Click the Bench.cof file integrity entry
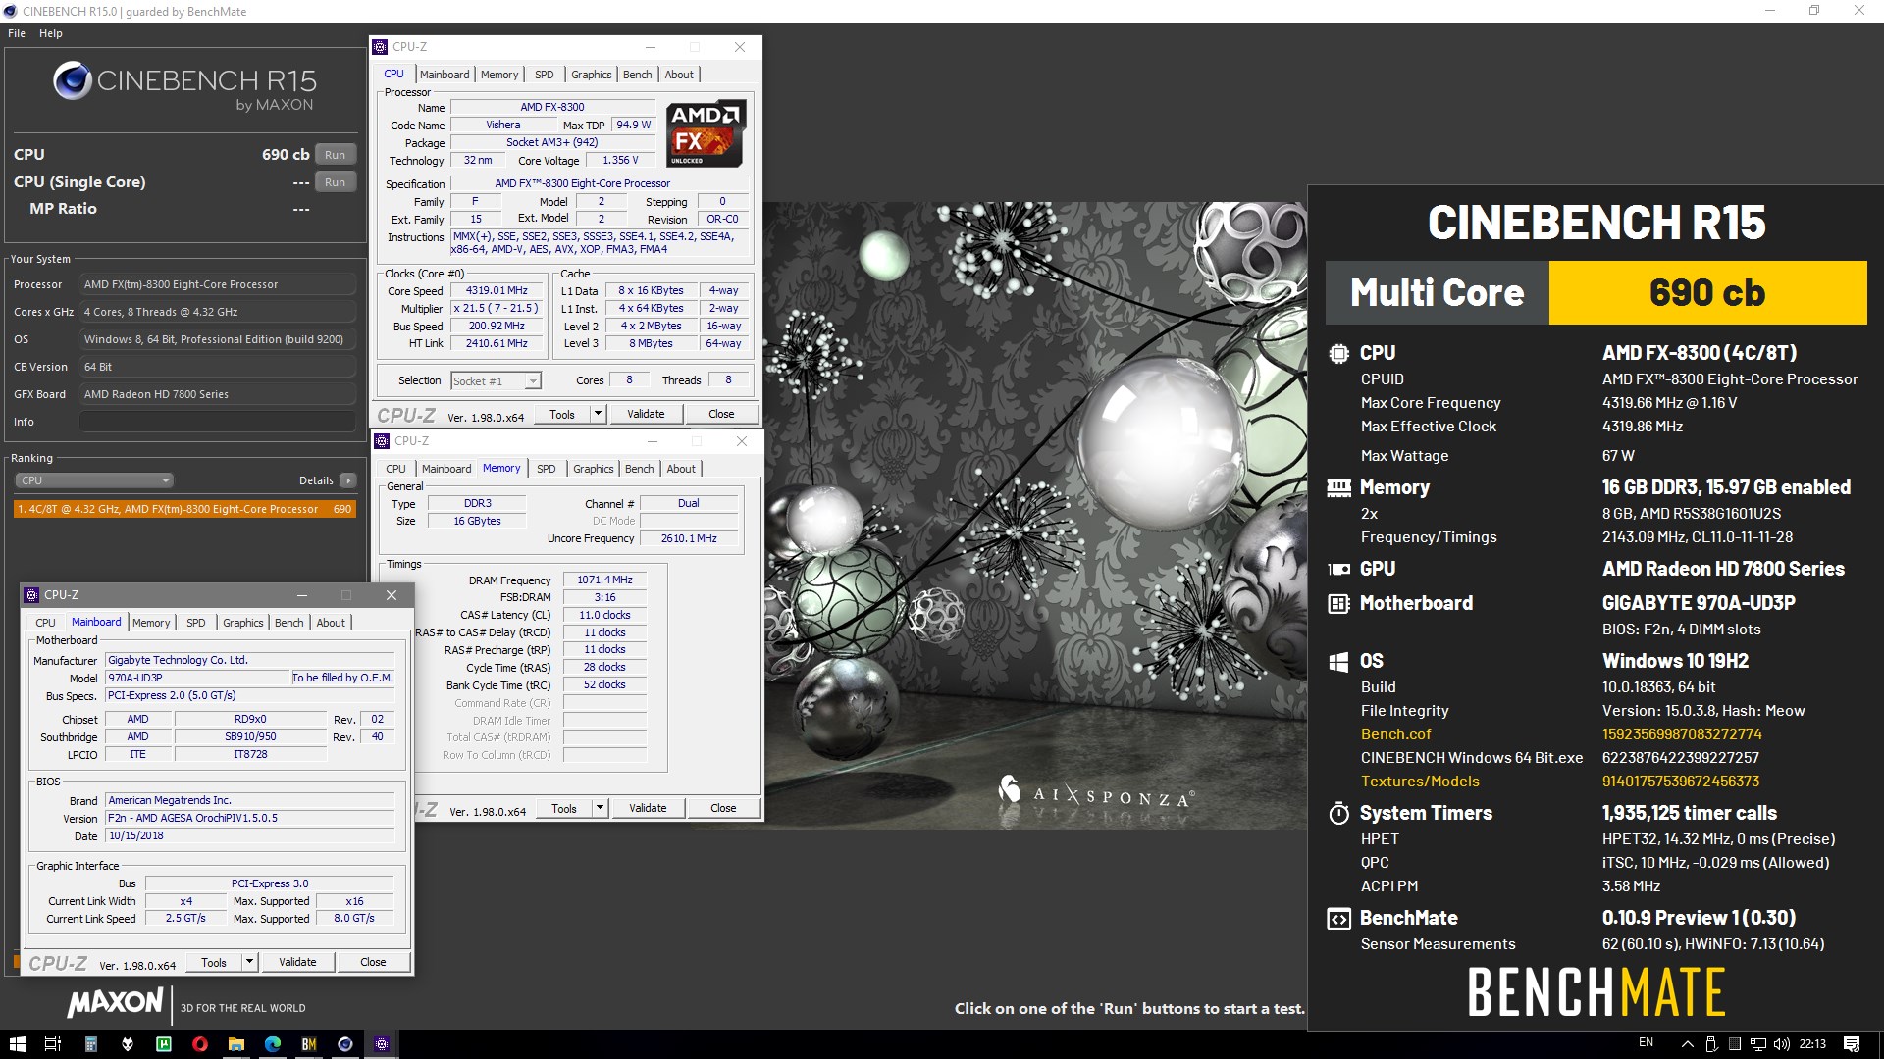Screen dimensions: 1884x1059 coord(1395,734)
